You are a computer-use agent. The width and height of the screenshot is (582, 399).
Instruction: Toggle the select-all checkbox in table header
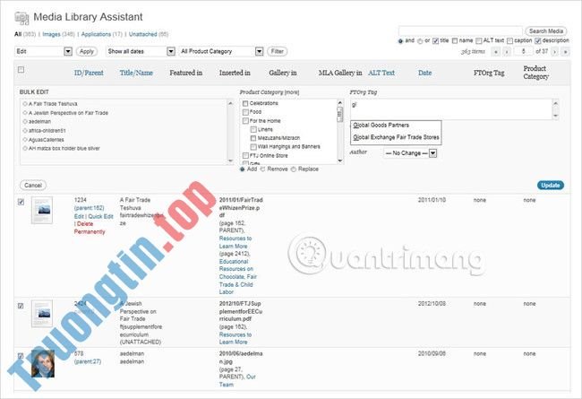click(21, 70)
